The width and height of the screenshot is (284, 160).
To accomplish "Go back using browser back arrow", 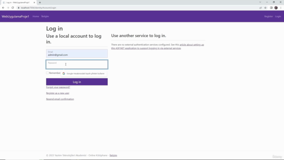I will pyautogui.click(x=3, y=8).
